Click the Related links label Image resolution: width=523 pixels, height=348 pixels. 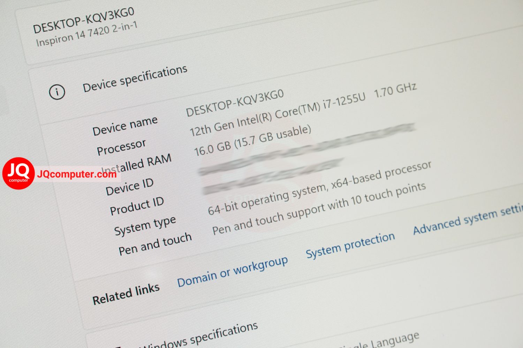(x=126, y=294)
